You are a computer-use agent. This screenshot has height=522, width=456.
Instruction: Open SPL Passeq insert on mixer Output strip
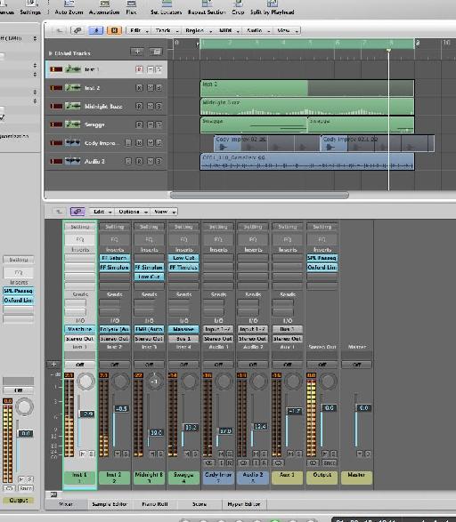point(322,258)
